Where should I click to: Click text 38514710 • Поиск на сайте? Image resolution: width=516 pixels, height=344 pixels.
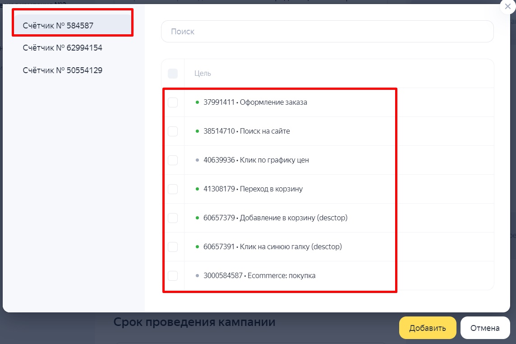(246, 131)
